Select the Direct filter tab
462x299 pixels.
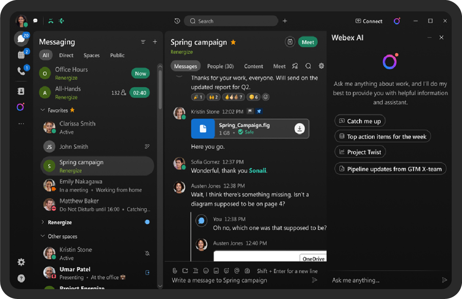pyautogui.click(x=66, y=55)
